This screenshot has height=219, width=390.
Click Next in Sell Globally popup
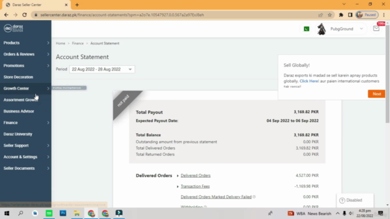tap(377, 94)
